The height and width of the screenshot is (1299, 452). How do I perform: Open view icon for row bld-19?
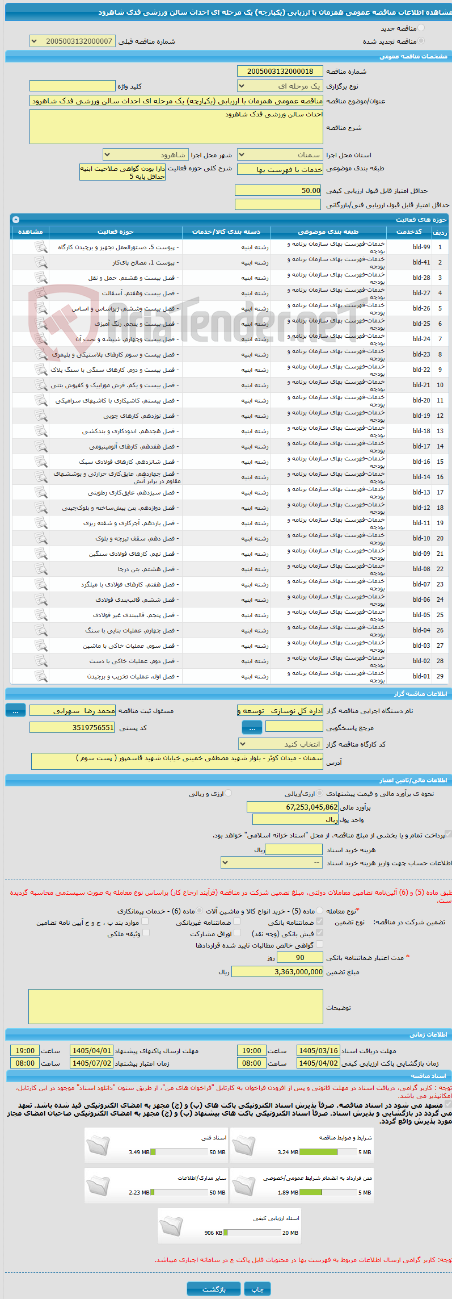pos(41,416)
